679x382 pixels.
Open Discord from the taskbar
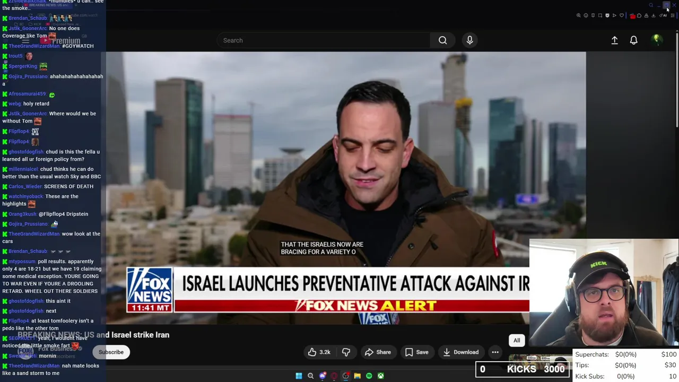(x=323, y=376)
